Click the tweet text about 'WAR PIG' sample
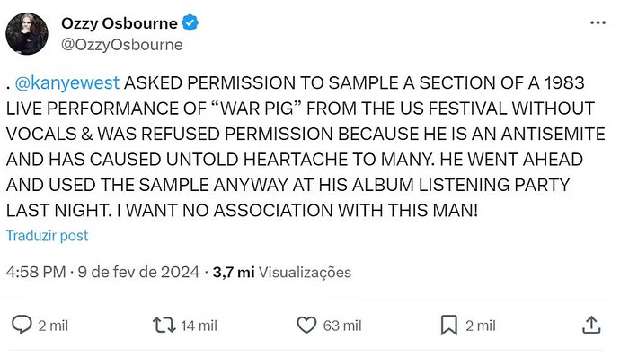This screenshot has width=620, height=356. [x=306, y=146]
